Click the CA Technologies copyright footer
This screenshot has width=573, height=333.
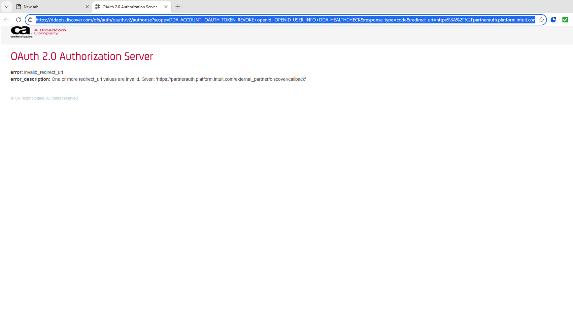(45, 98)
